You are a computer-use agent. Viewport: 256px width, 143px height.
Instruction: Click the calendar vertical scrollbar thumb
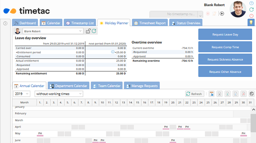point(253,123)
